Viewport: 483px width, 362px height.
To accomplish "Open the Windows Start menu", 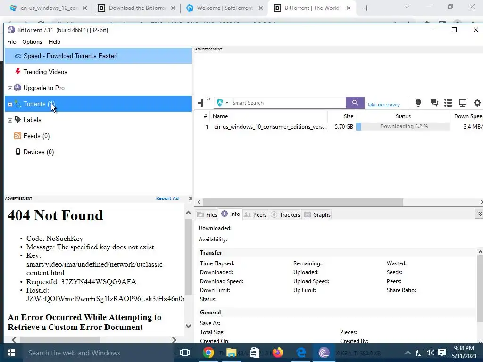I will tap(11, 353).
